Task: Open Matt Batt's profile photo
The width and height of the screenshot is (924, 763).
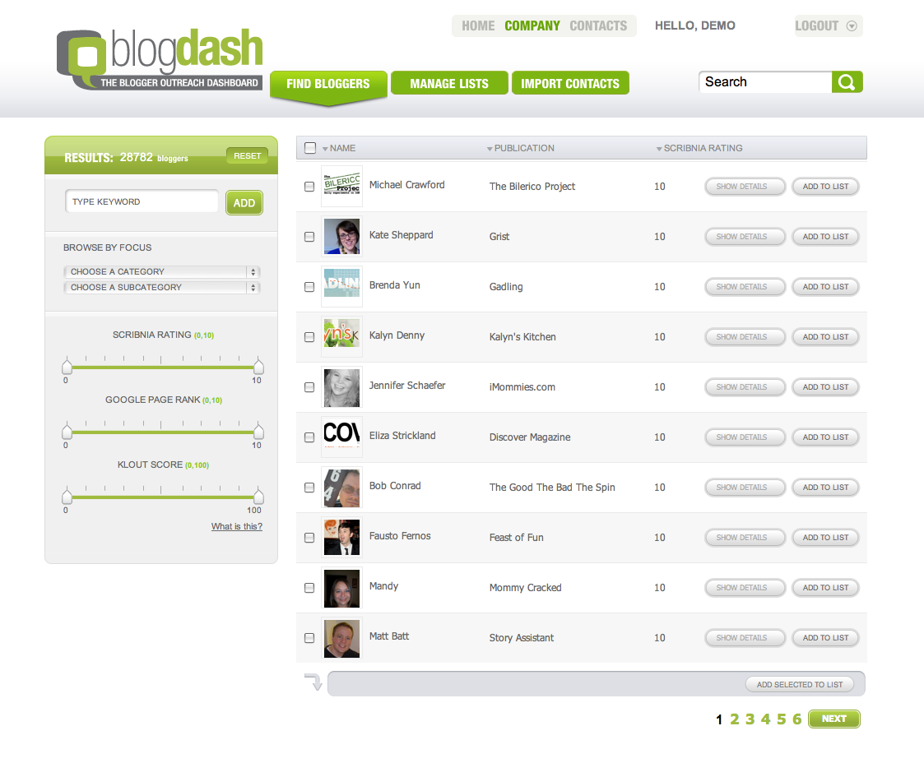Action: (x=341, y=637)
